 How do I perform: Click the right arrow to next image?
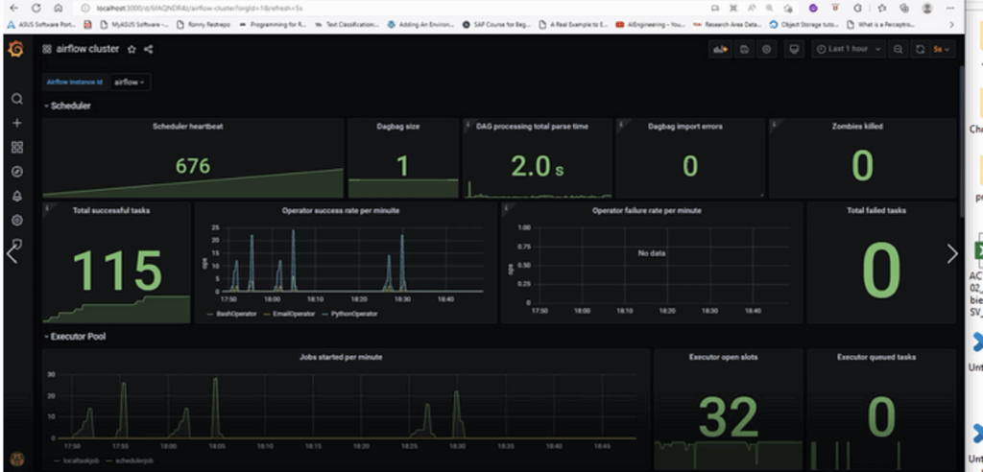tap(952, 253)
